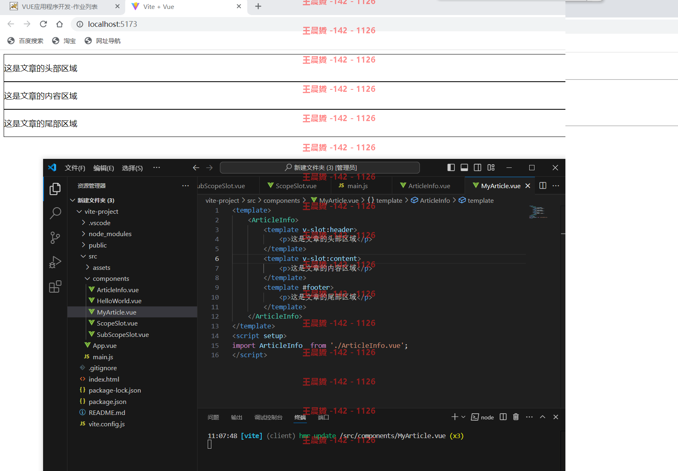Close the VUE应用程序开发 browser tab

point(117,7)
